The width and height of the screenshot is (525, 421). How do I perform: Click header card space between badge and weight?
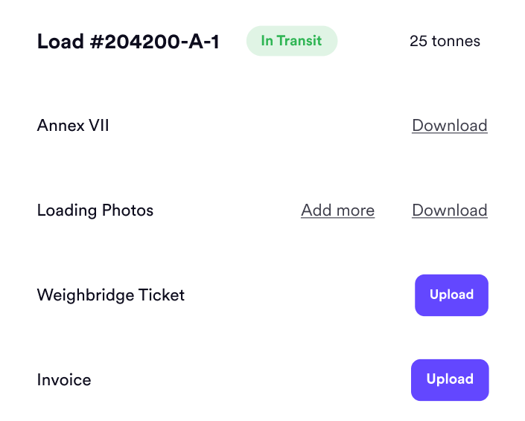(x=372, y=41)
